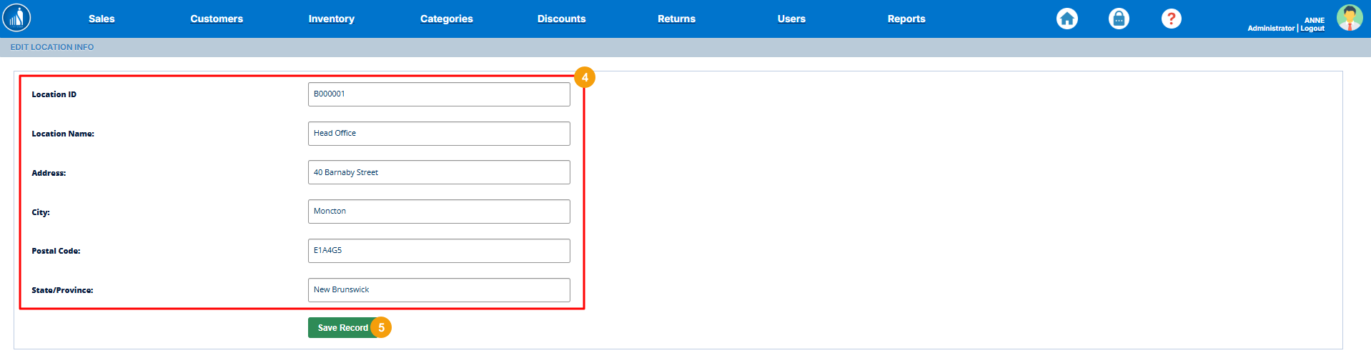The height and width of the screenshot is (363, 1371).
Task: Click the user avatar picture
Action: [1349, 18]
